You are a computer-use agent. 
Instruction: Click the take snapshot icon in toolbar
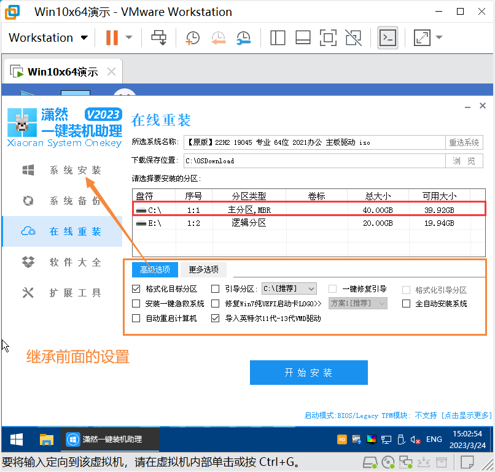(x=192, y=37)
